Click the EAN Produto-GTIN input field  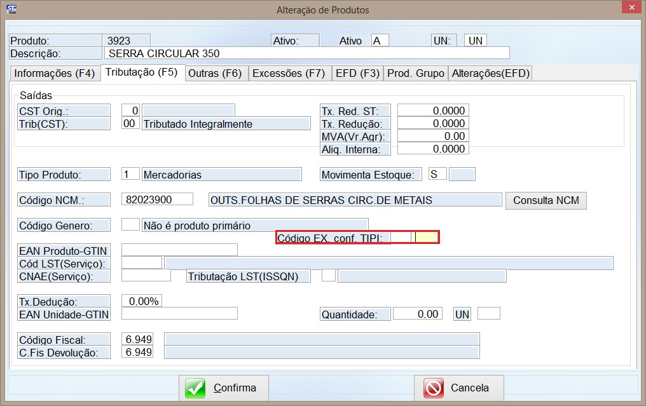(x=179, y=250)
